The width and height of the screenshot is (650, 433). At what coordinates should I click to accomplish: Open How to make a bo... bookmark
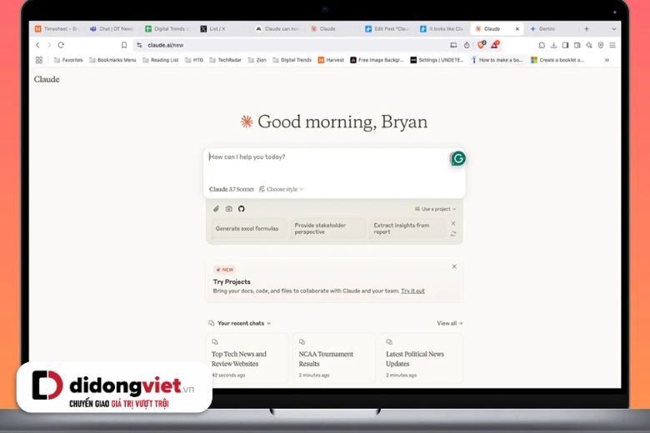coord(497,60)
